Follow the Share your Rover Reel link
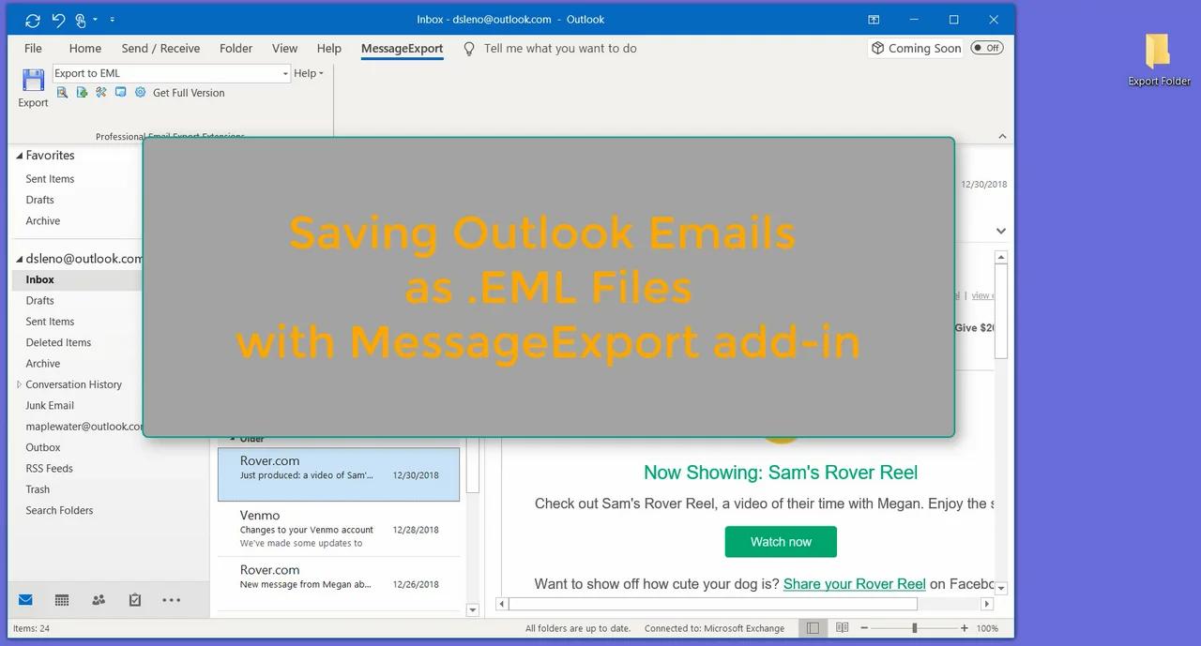Screen dimensions: 1201x646 pos(855,583)
